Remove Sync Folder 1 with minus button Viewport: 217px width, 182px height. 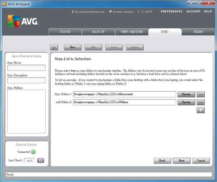pos(200,94)
